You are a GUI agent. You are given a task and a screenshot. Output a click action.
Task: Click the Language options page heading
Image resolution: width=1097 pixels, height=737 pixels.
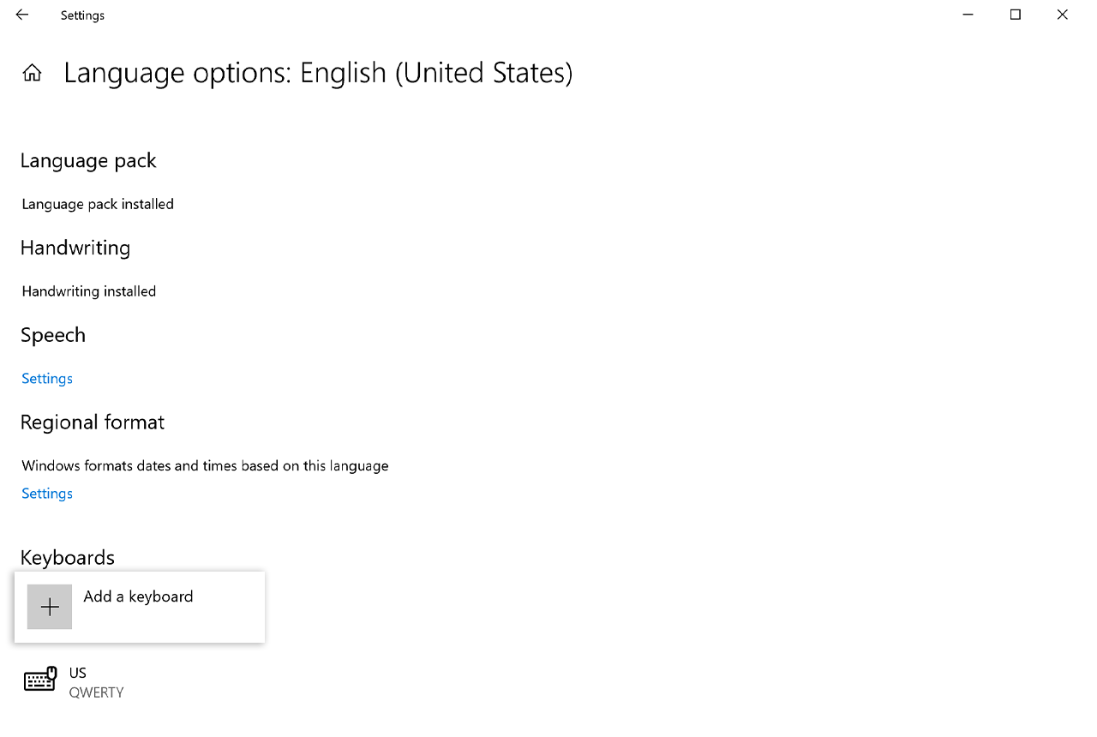(318, 73)
